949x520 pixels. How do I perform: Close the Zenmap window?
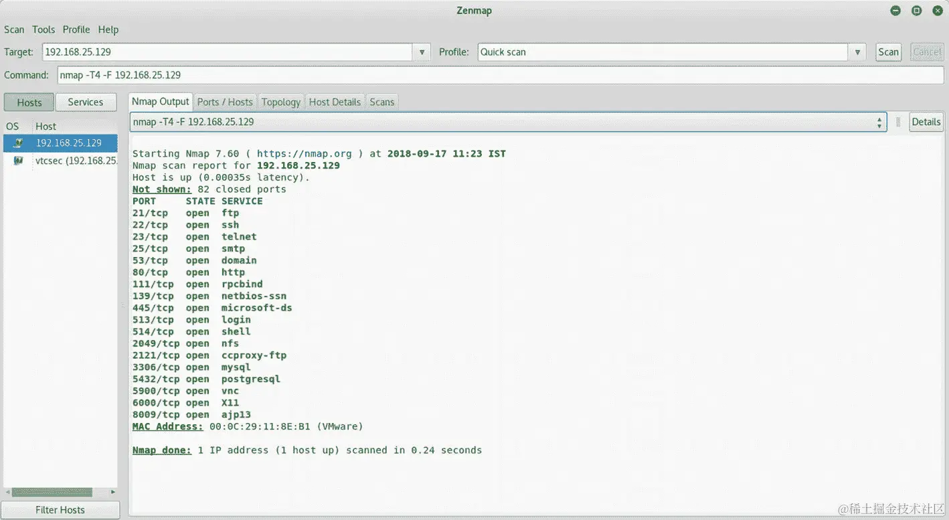click(937, 10)
